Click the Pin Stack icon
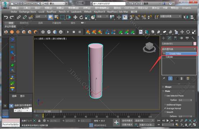The width and height of the screenshot is (199, 129). [164, 78]
